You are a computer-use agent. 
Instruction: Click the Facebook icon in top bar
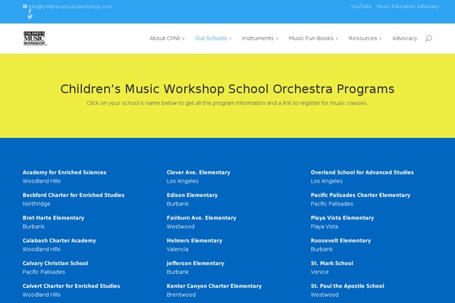click(30, 11)
